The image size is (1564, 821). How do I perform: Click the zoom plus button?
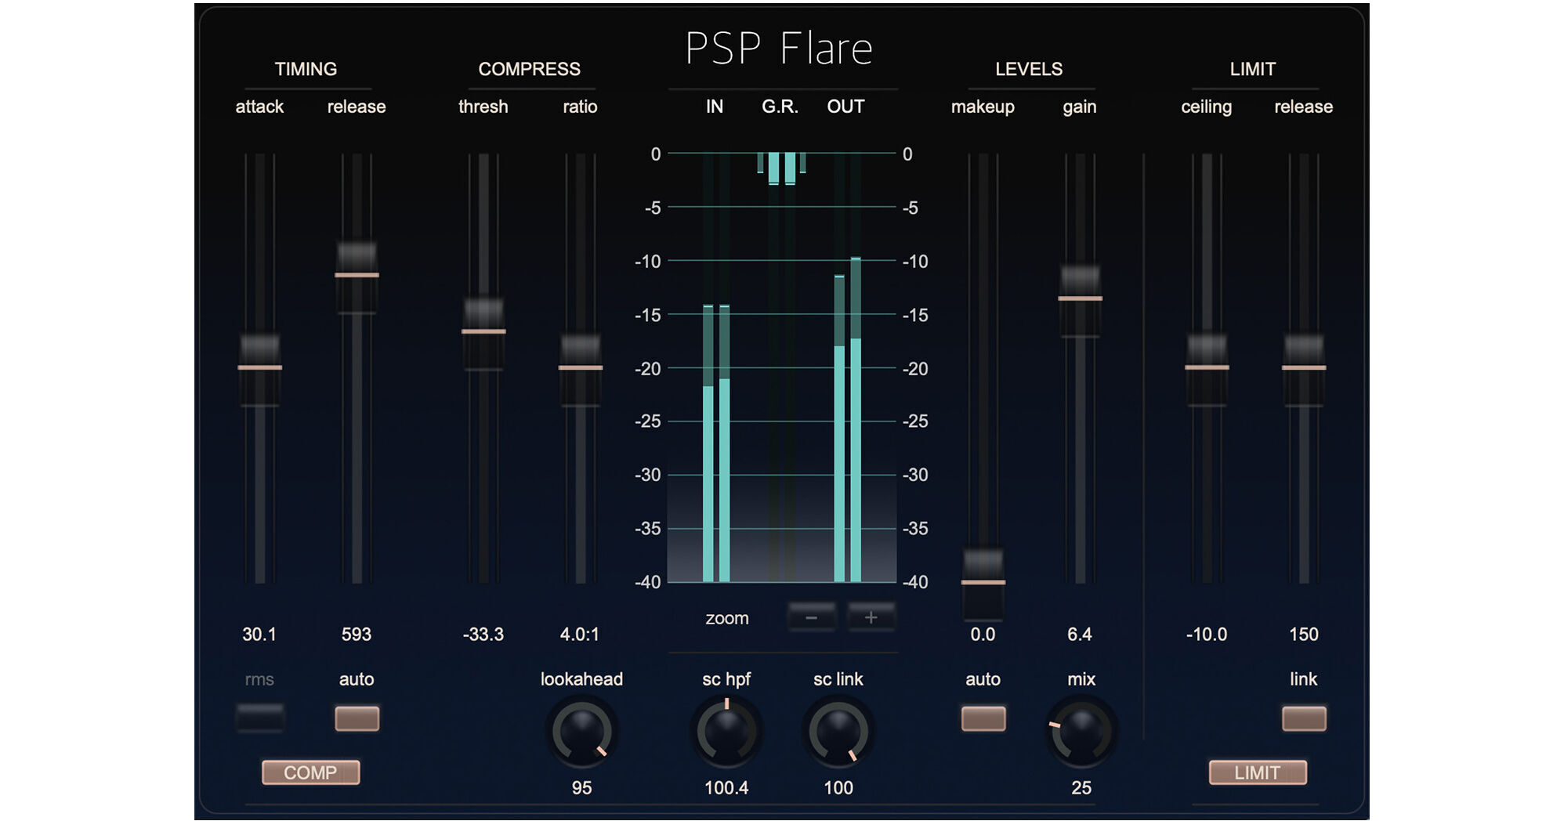pos(871,617)
